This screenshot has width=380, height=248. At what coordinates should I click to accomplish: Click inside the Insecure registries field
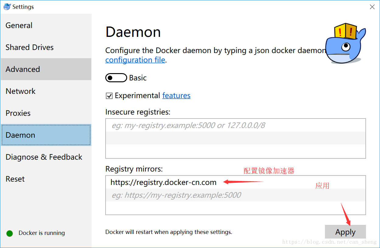coord(235,139)
